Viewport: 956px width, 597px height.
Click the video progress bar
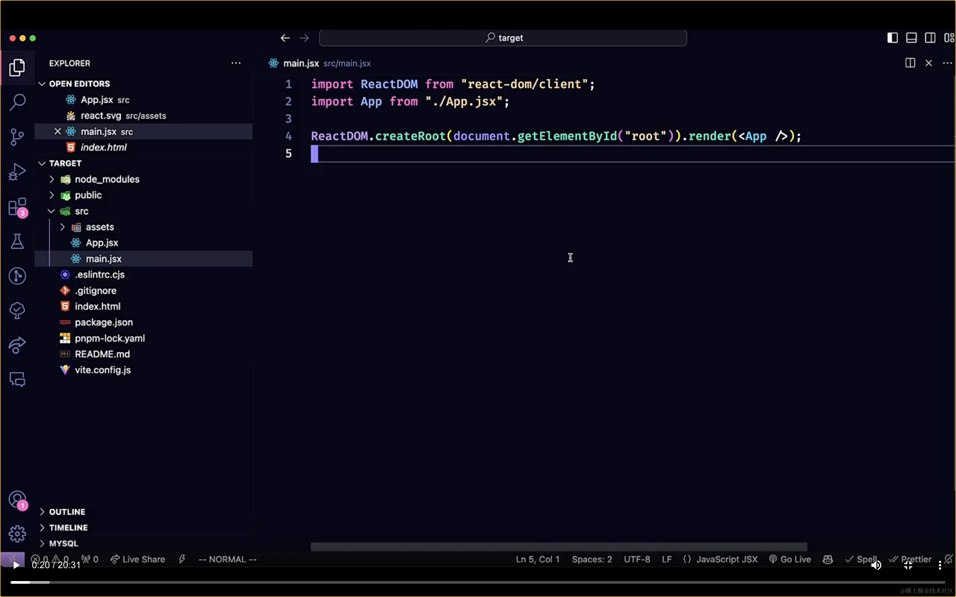(x=474, y=582)
